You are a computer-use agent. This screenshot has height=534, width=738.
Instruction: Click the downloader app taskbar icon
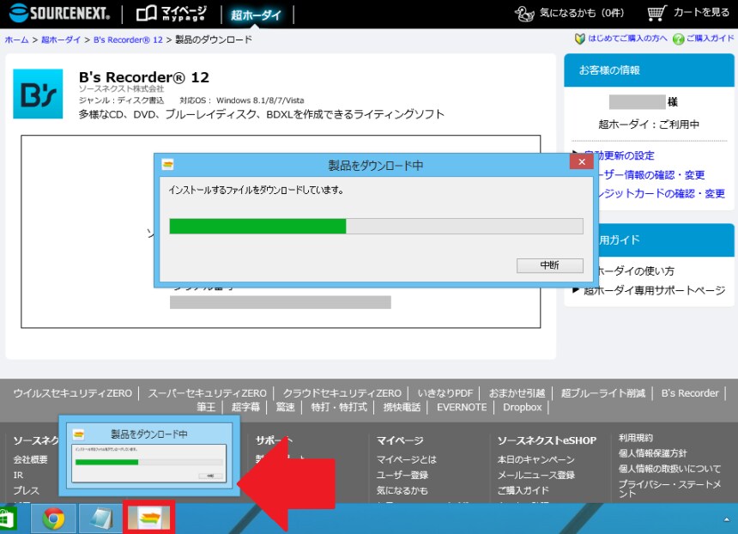pos(149,518)
